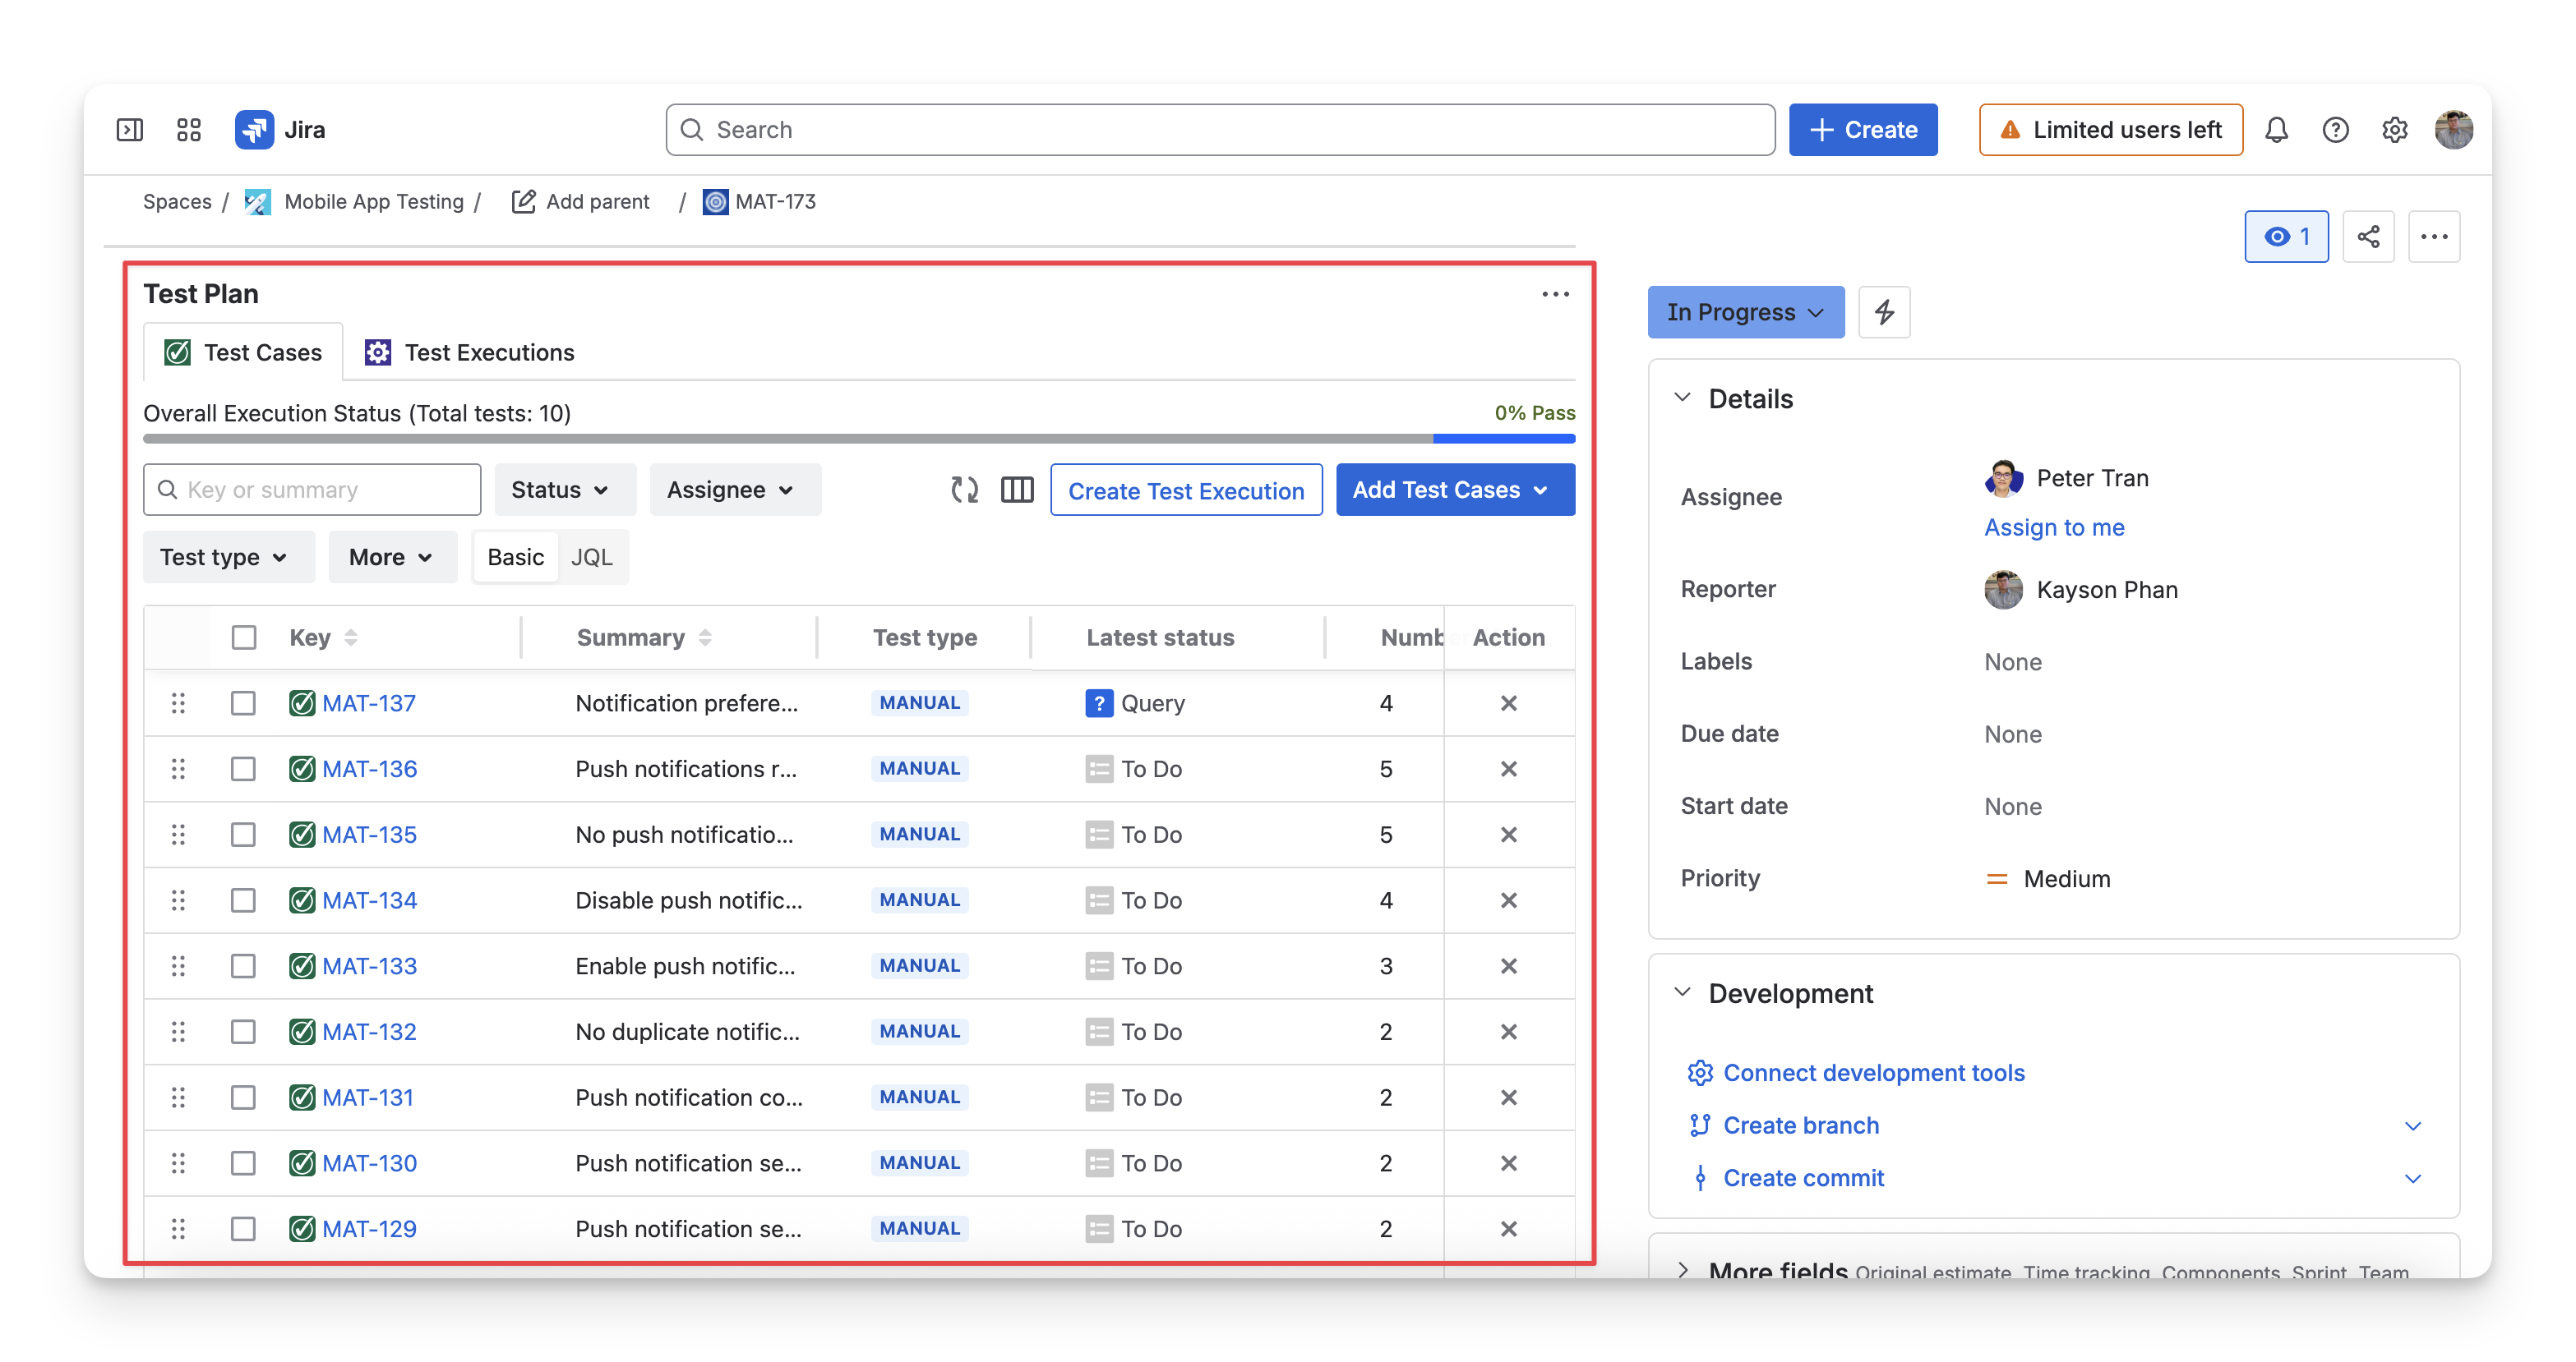Toggle the watch eye button
Viewport: 2576px width, 1362px height.
(2286, 237)
